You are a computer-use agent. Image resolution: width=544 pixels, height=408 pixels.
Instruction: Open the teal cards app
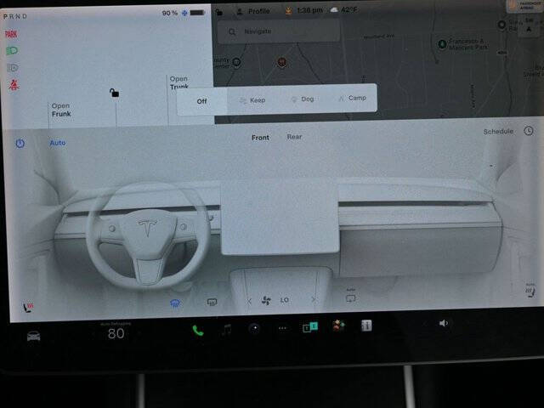tap(310, 326)
